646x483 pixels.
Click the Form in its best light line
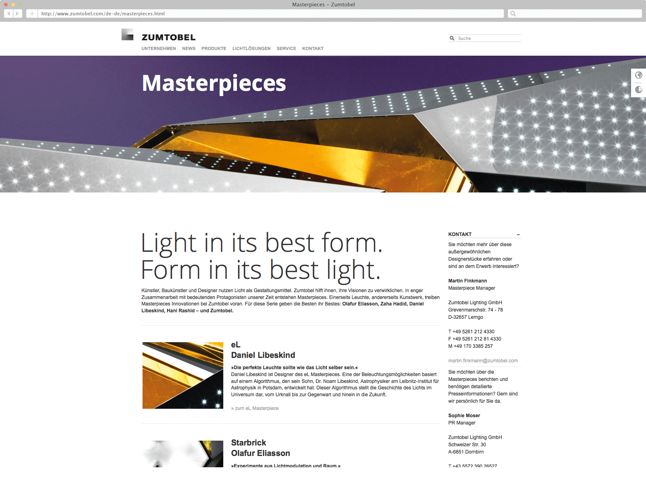click(261, 270)
